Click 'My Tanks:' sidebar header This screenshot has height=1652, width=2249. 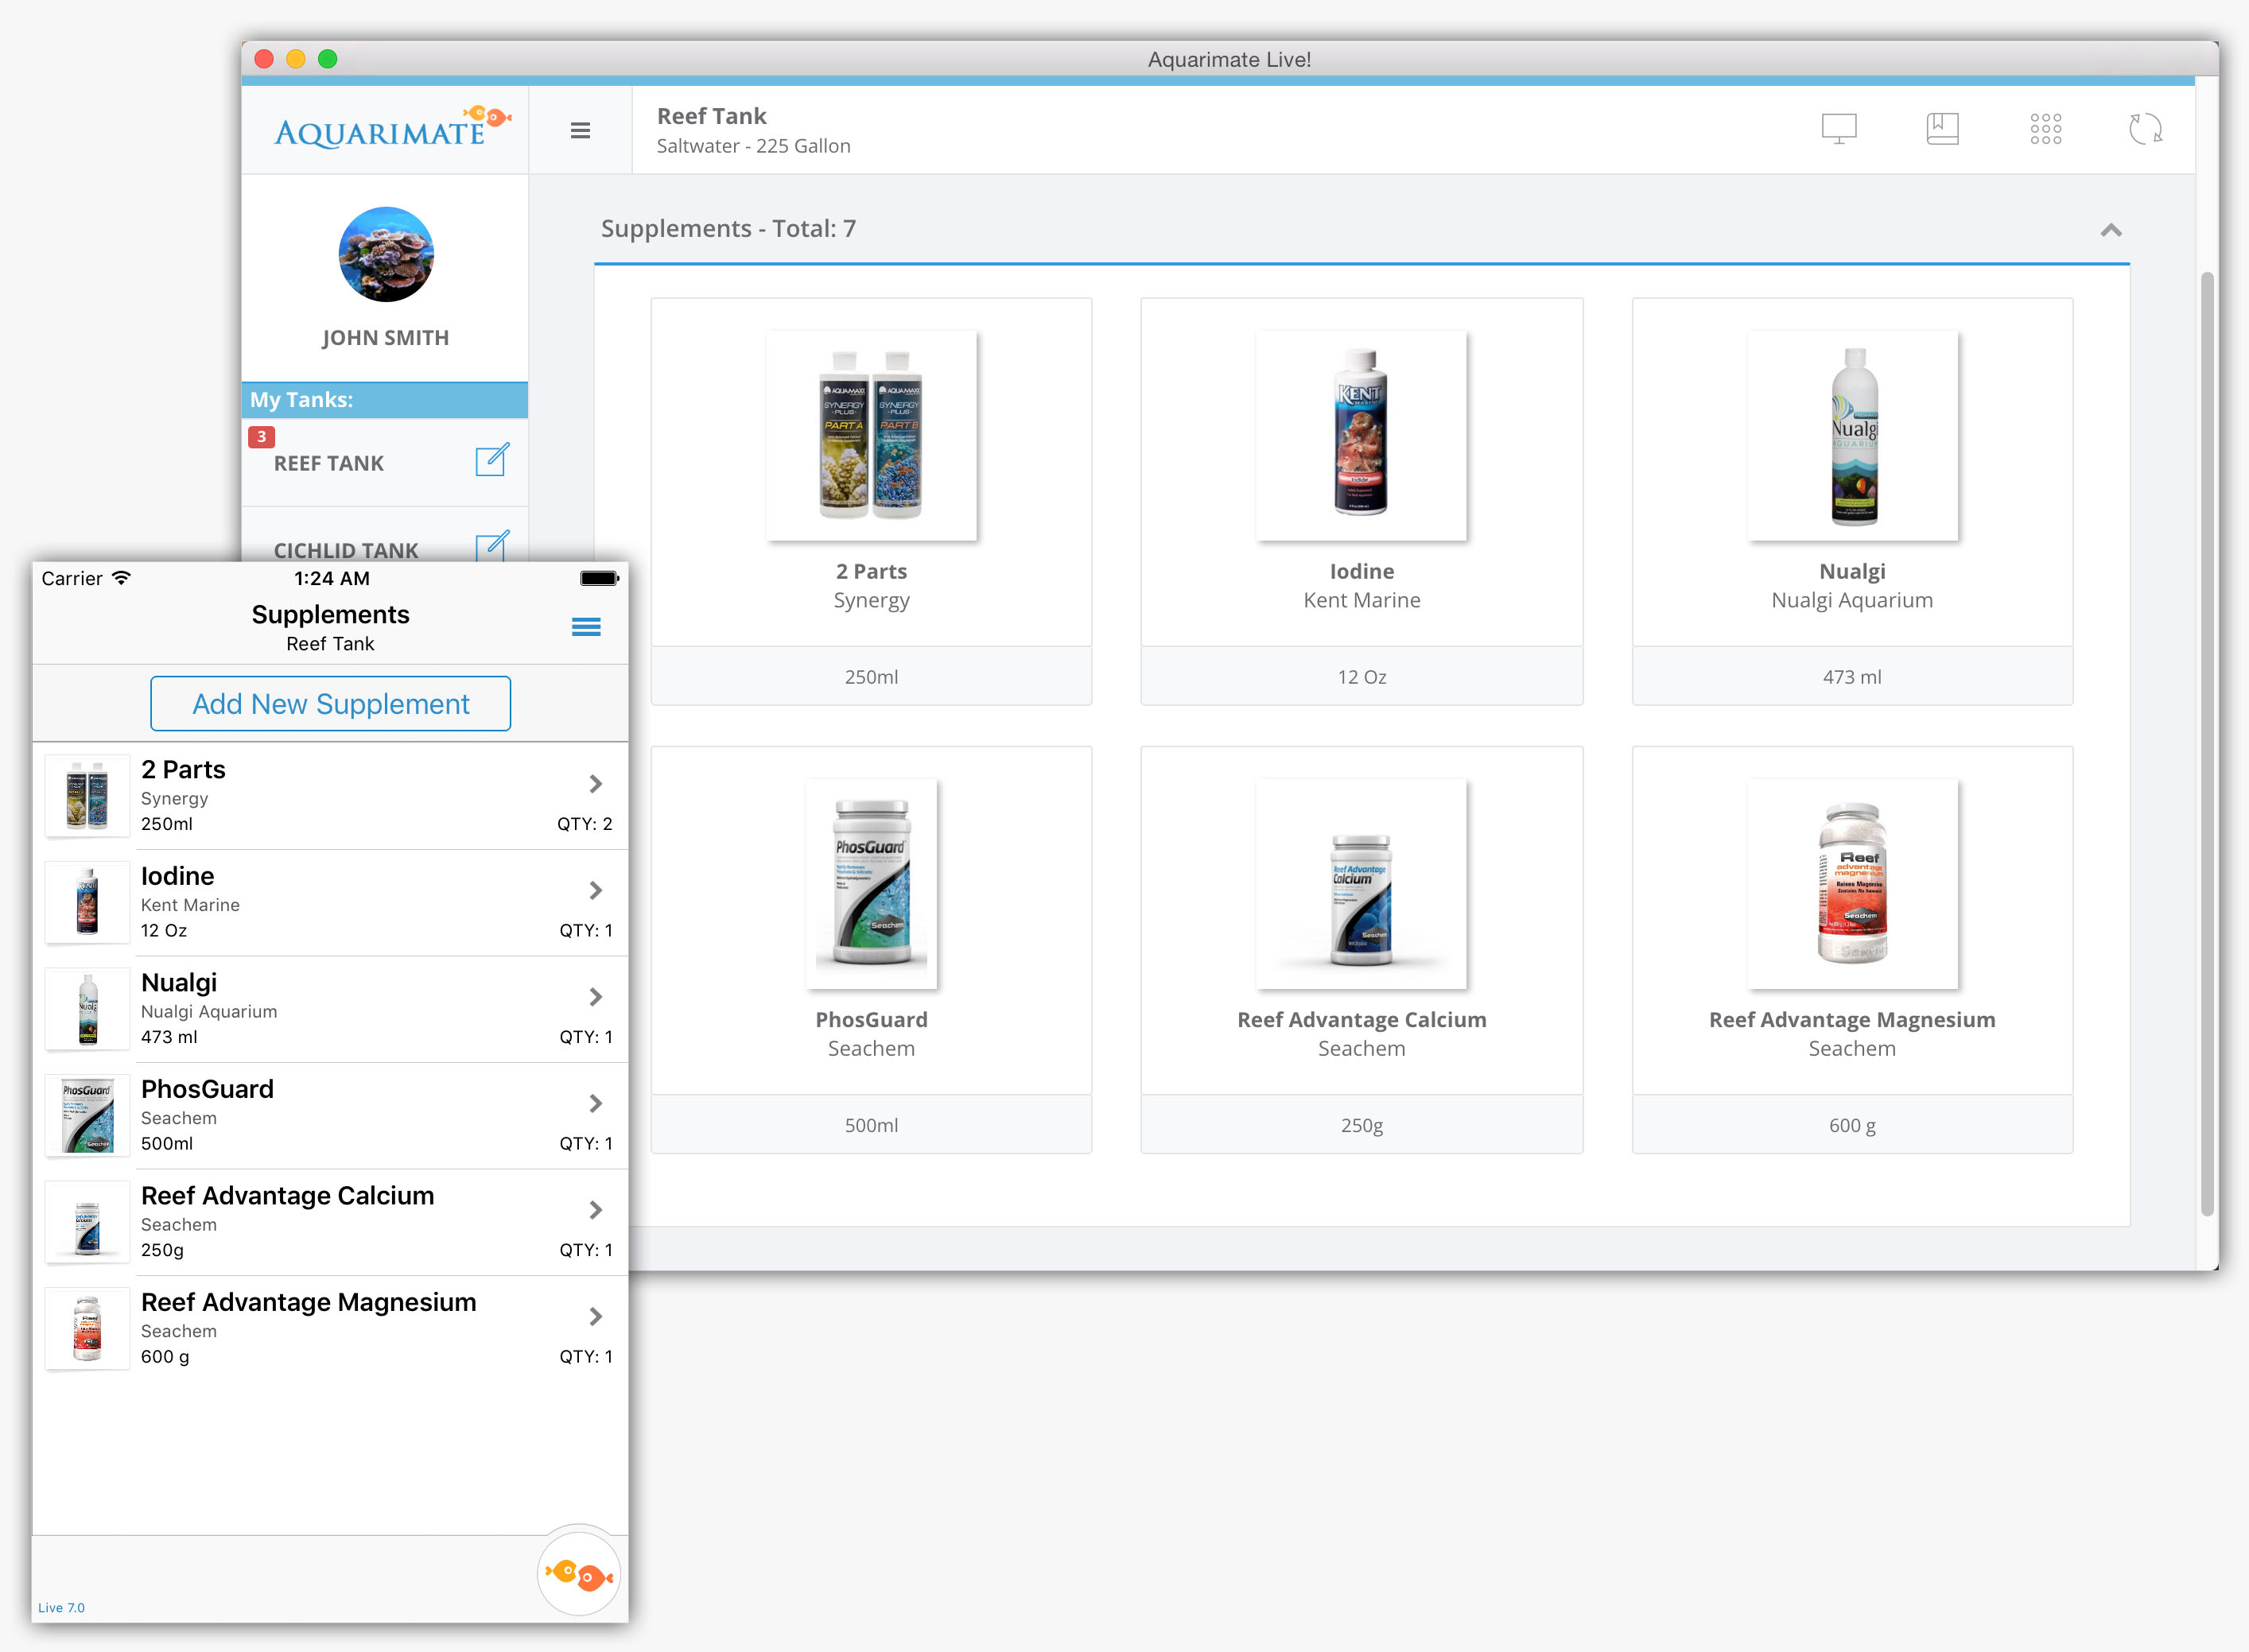click(x=301, y=400)
